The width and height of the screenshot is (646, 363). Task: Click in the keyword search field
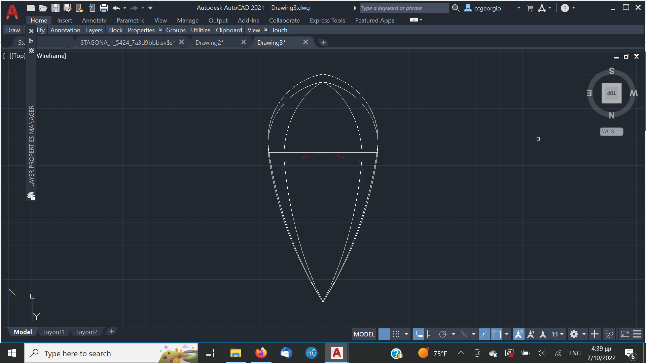coord(404,8)
